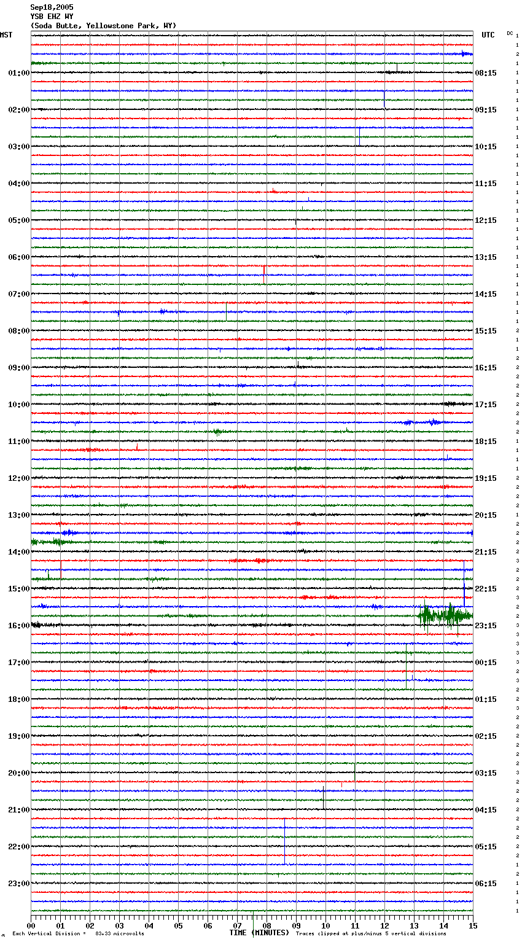Click minute tick "15" on the bottom axis

click(473, 925)
